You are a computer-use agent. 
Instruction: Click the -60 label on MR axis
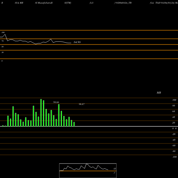[x=174, y=146]
